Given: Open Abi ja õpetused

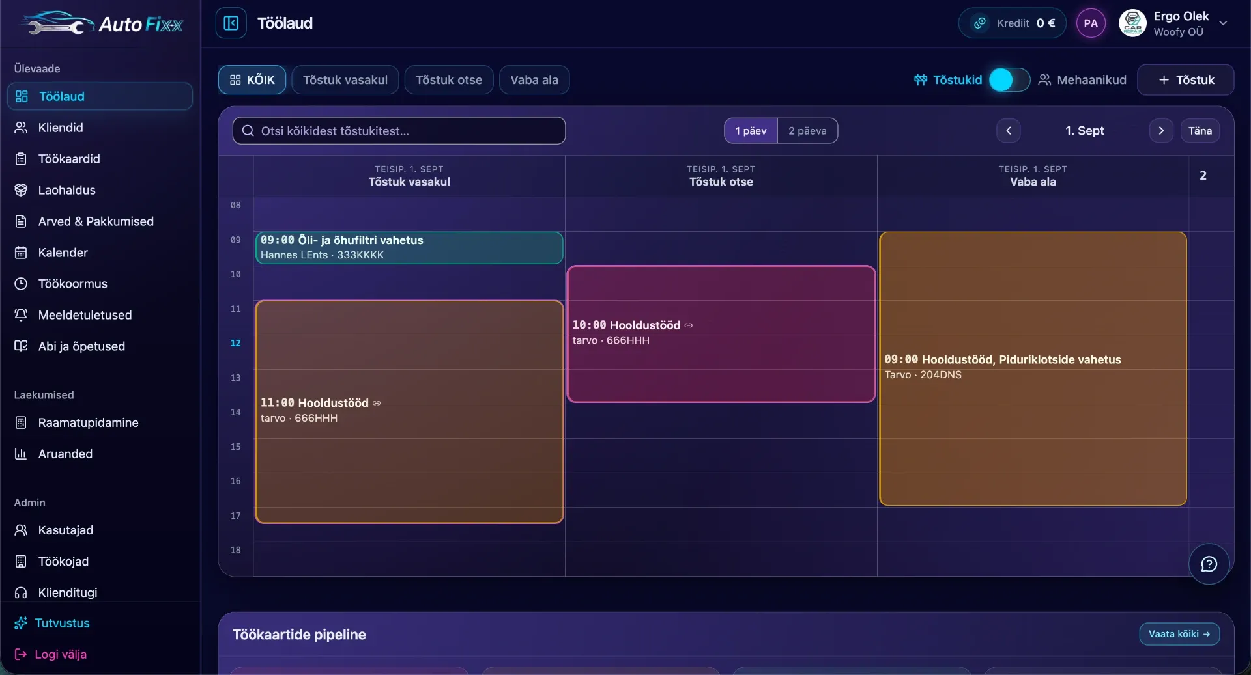Looking at the screenshot, I should point(100,346).
